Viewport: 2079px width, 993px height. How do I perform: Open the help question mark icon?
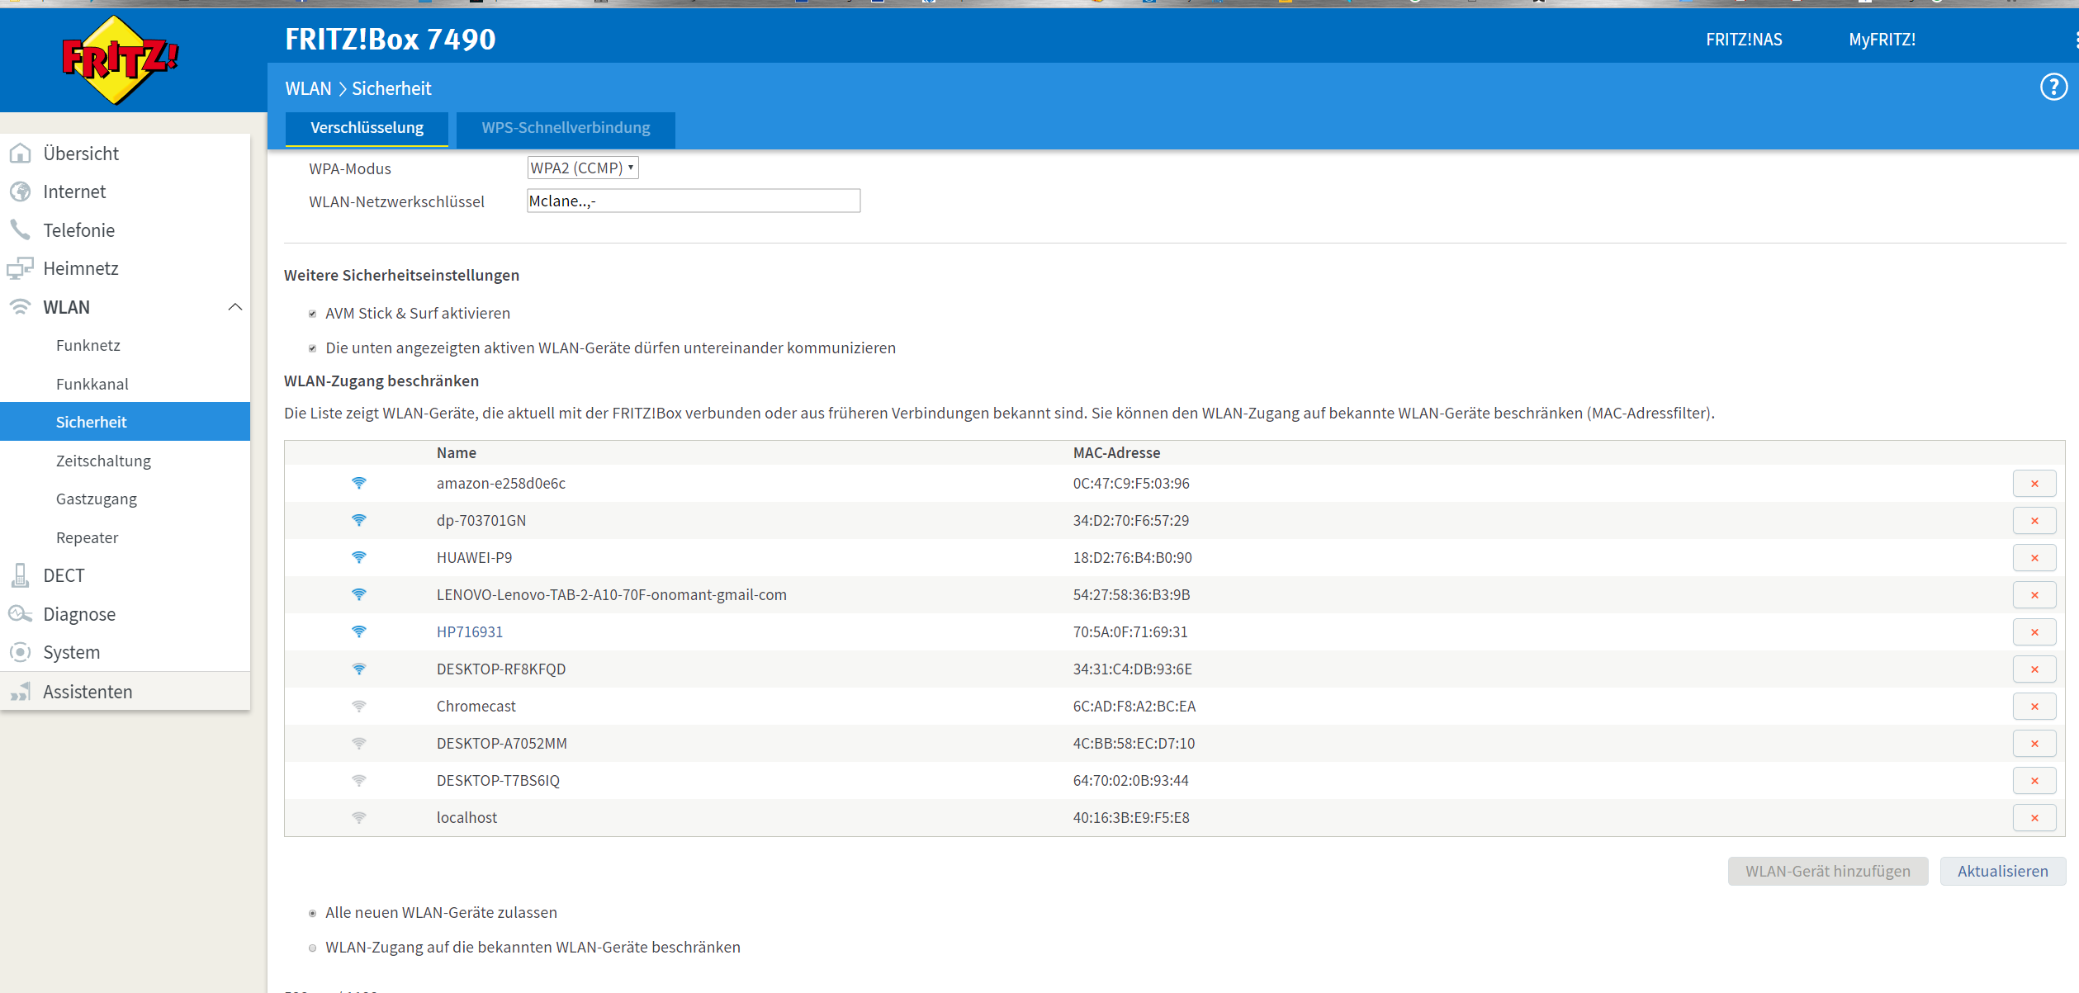pyautogui.click(x=2053, y=87)
